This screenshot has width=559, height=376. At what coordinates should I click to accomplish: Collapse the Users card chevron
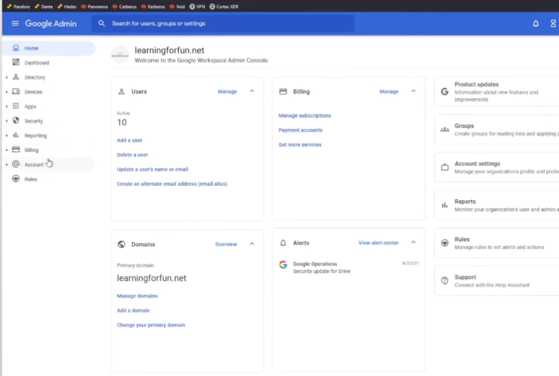tap(252, 91)
